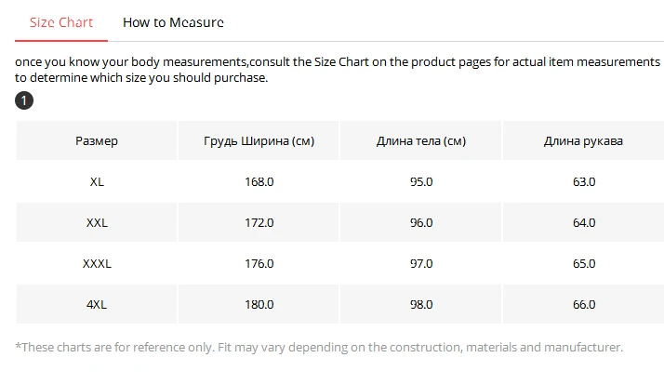The width and height of the screenshot is (664, 384).
Task: Switch to the How to Measure tab
Action: (173, 22)
